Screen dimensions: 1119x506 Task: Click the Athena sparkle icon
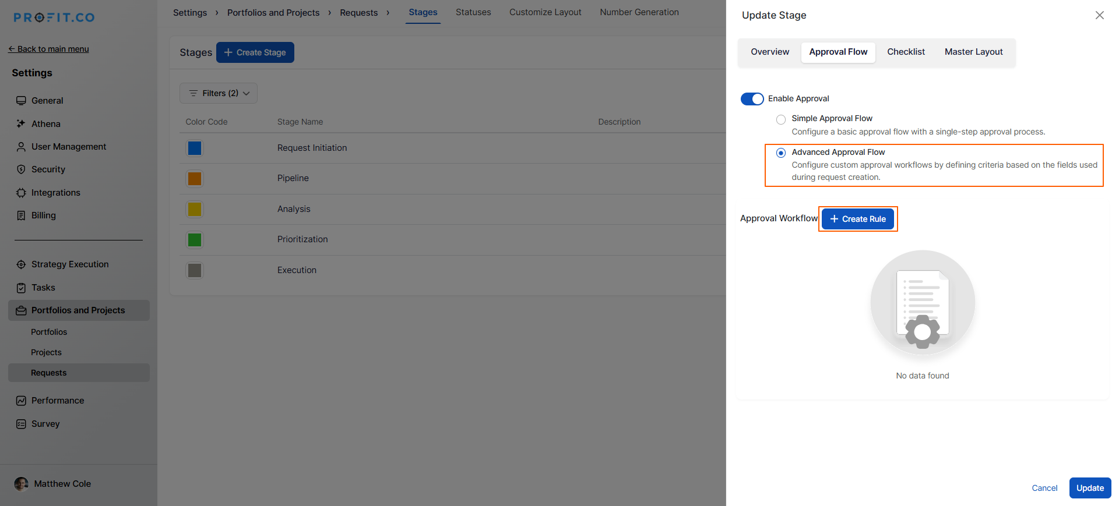pos(21,123)
